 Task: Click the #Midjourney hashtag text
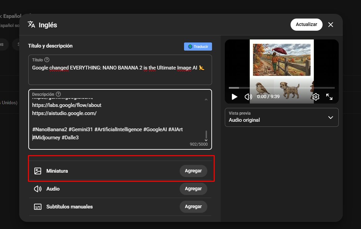click(46, 138)
